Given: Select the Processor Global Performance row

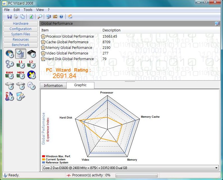Looking at the screenshot, I should pos(130,37).
